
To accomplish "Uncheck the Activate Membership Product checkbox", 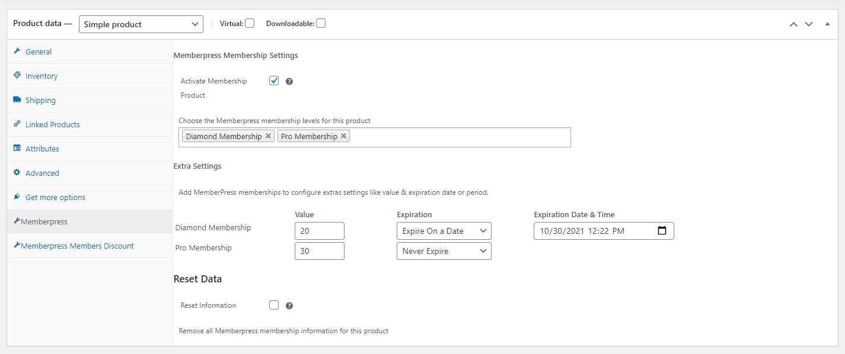I will (x=274, y=81).
